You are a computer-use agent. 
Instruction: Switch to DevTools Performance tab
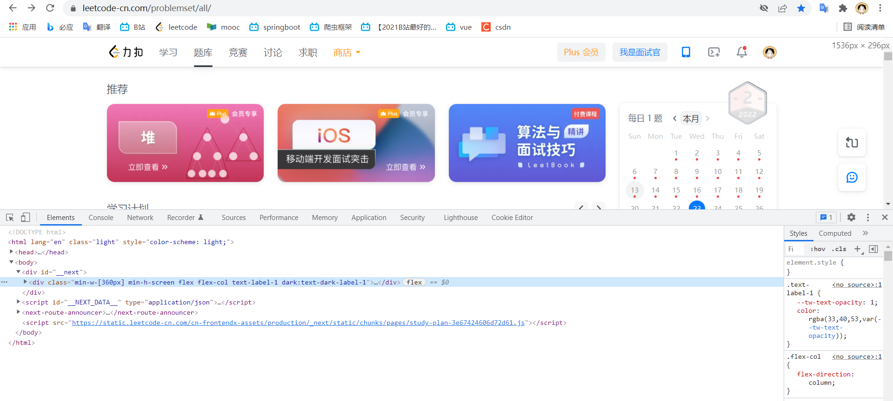click(279, 218)
